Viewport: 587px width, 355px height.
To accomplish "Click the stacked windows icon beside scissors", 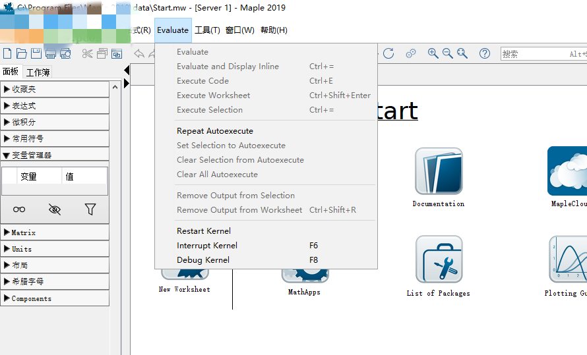I will pos(102,54).
